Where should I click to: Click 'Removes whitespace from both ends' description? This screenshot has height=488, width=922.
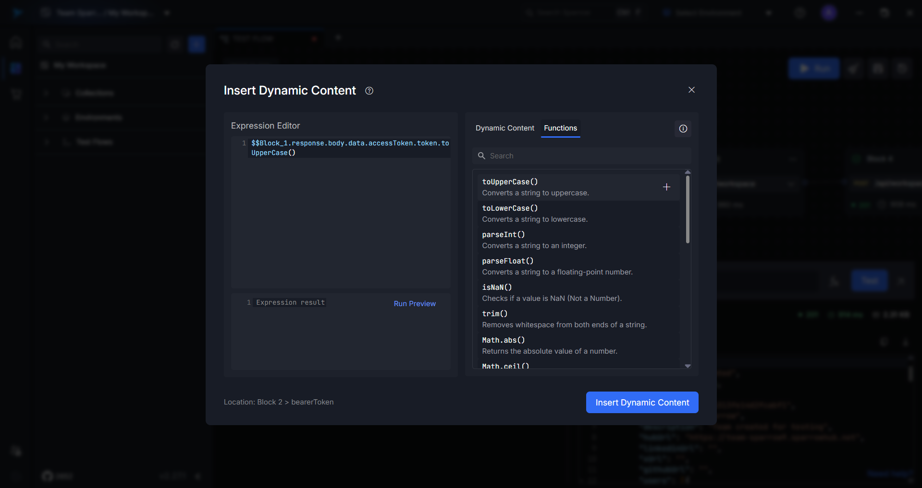pyautogui.click(x=564, y=325)
